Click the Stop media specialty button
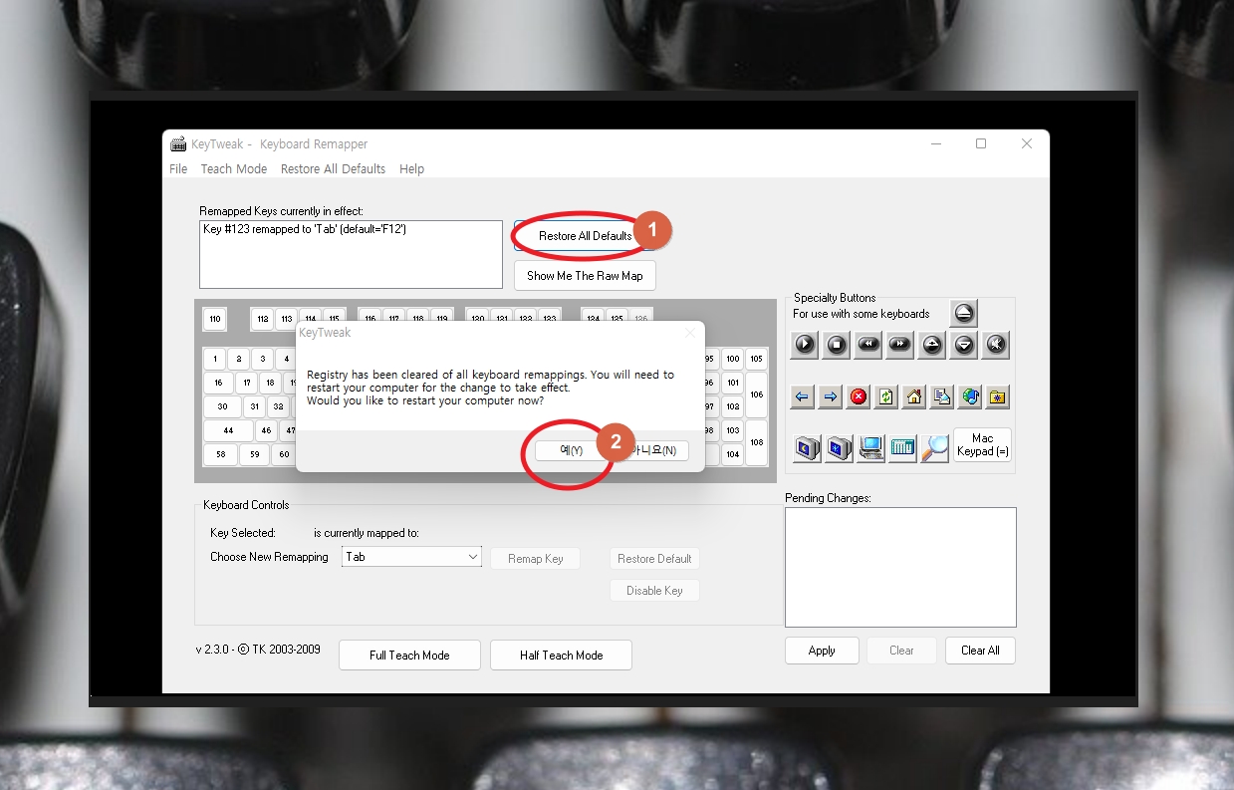 (x=837, y=345)
